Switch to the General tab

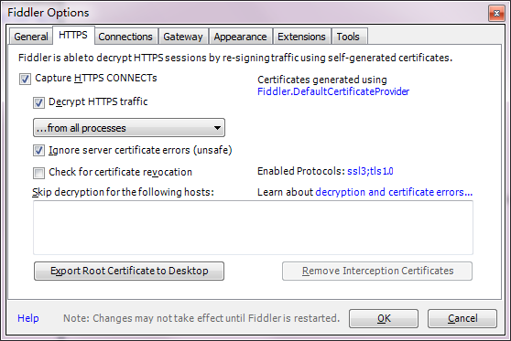click(x=31, y=37)
